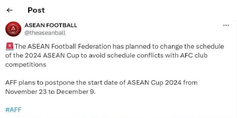Click the phrase "ASEAN Football Federation"

coord(70,47)
